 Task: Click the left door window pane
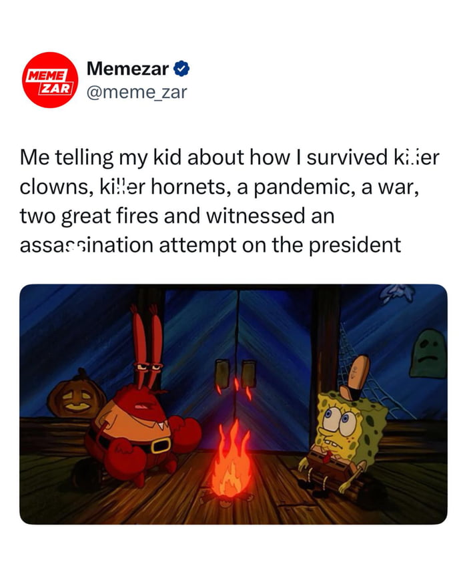click(223, 372)
